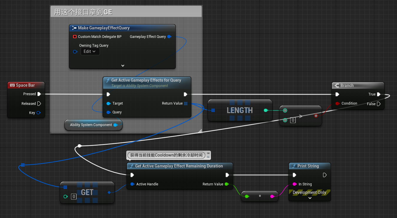This screenshot has width=397, height=218.
Task: Click the True execution pin on the Branch node
Action: (x=379, y=94)
